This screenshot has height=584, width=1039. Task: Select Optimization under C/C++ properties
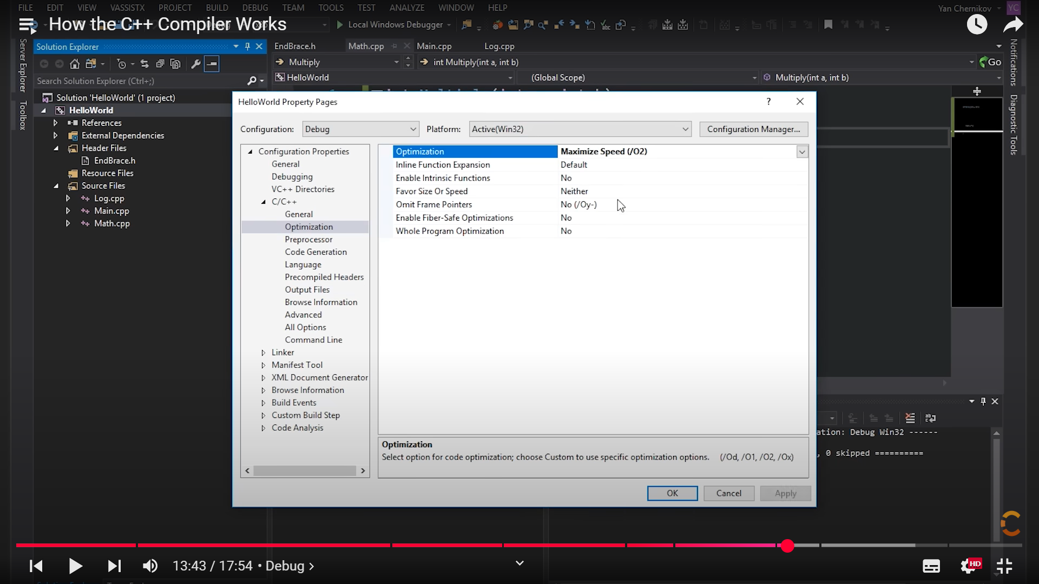coord(309,227)
